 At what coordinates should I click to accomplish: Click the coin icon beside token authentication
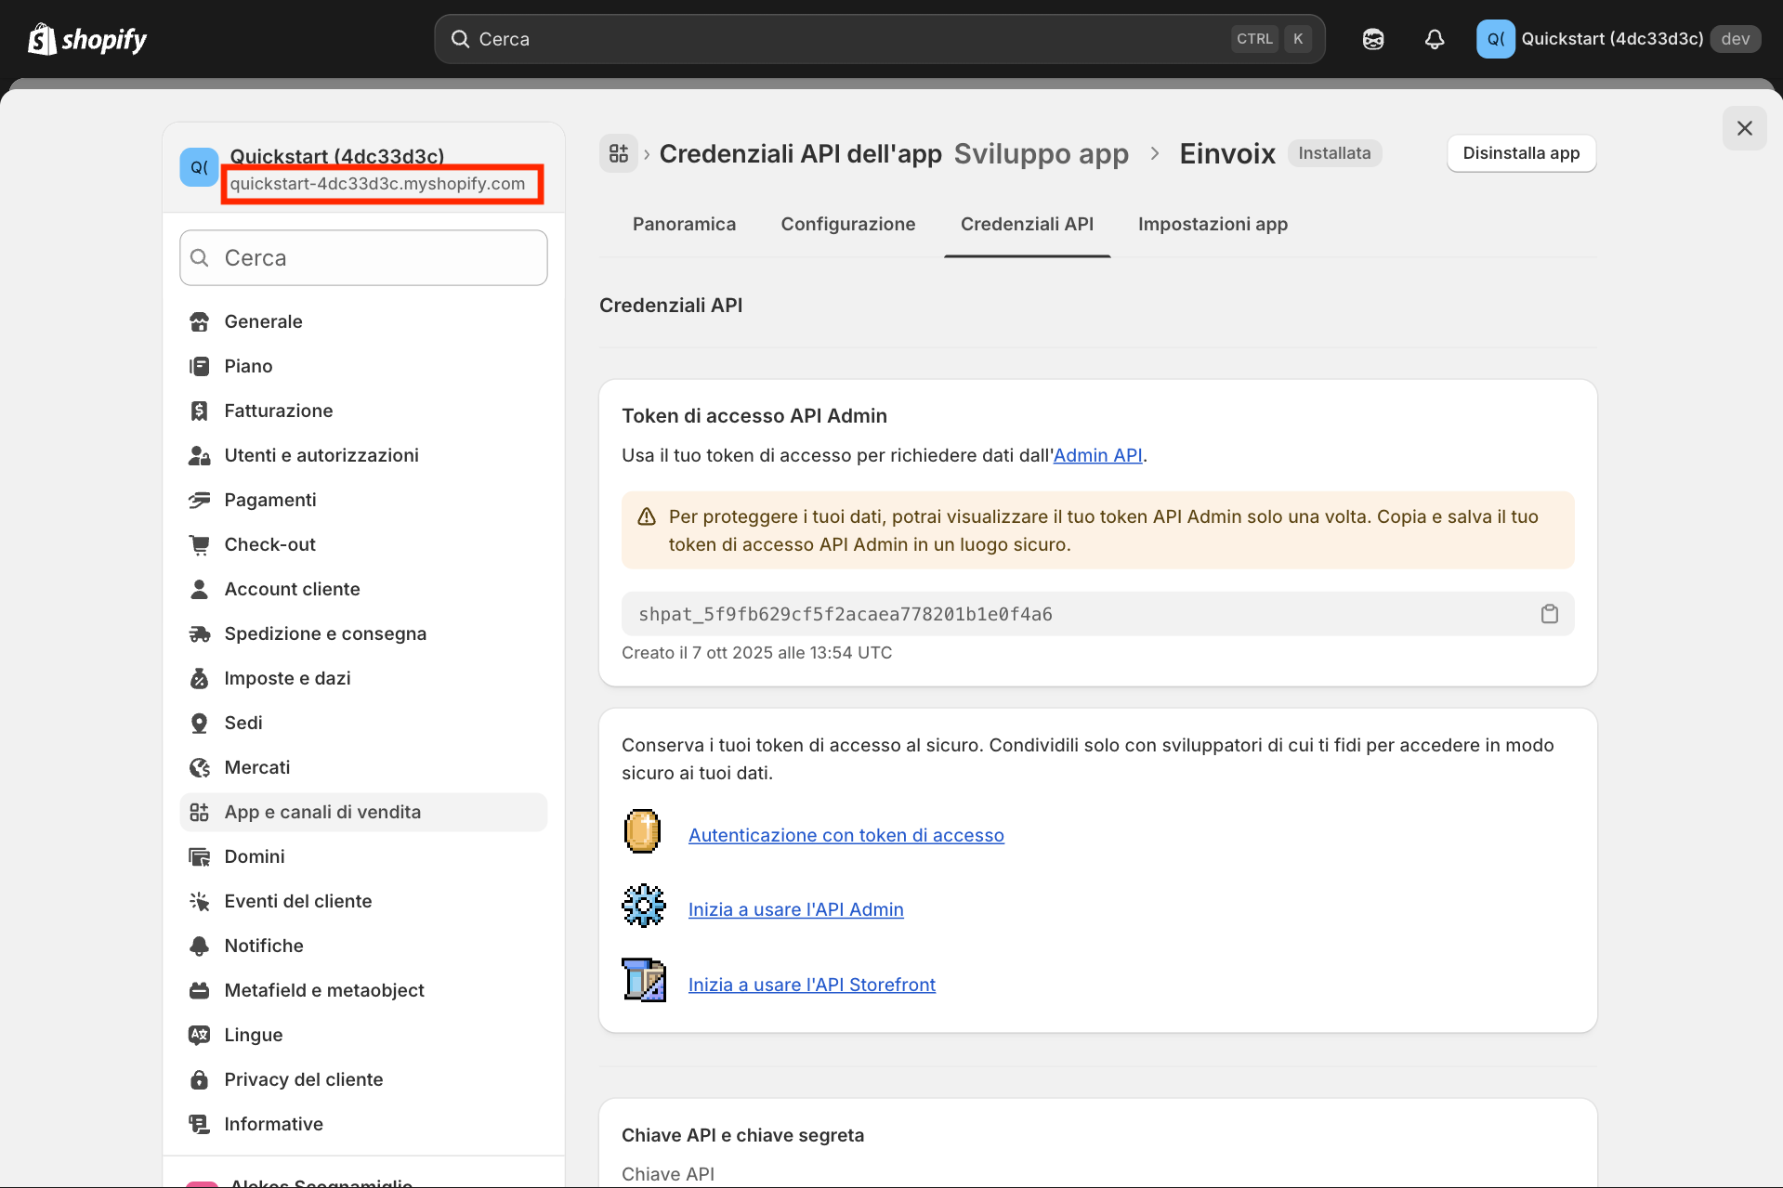click(x=642, y=830)
